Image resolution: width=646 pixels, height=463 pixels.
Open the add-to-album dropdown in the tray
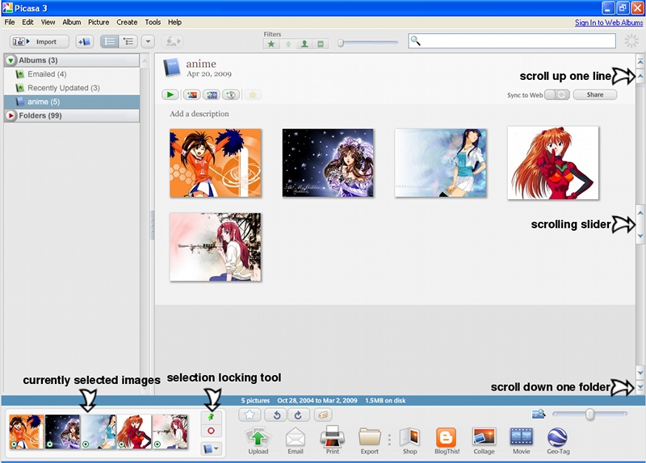[212, 448]
